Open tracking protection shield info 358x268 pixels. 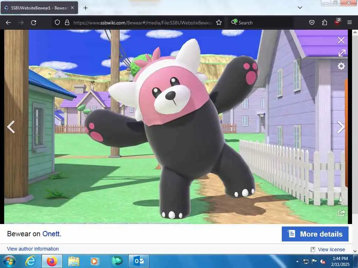tap(57, 23)
